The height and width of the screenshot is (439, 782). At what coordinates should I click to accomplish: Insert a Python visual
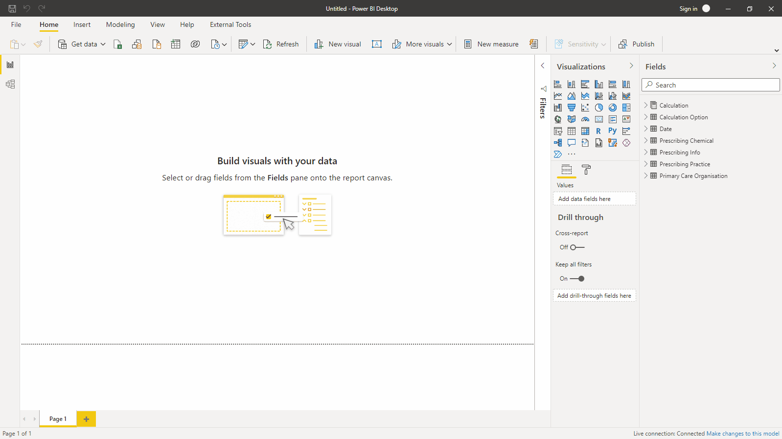(x=612, y=131)
